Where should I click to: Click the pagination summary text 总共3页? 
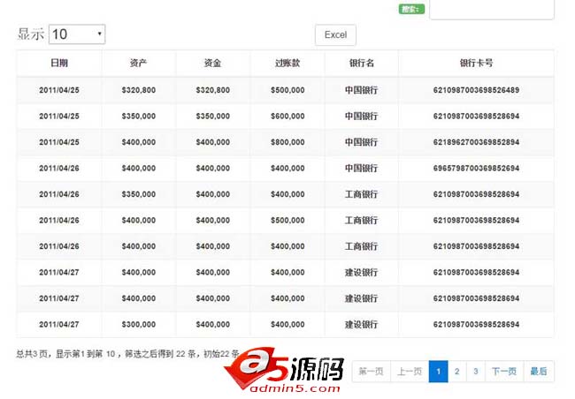click(32, 354)
